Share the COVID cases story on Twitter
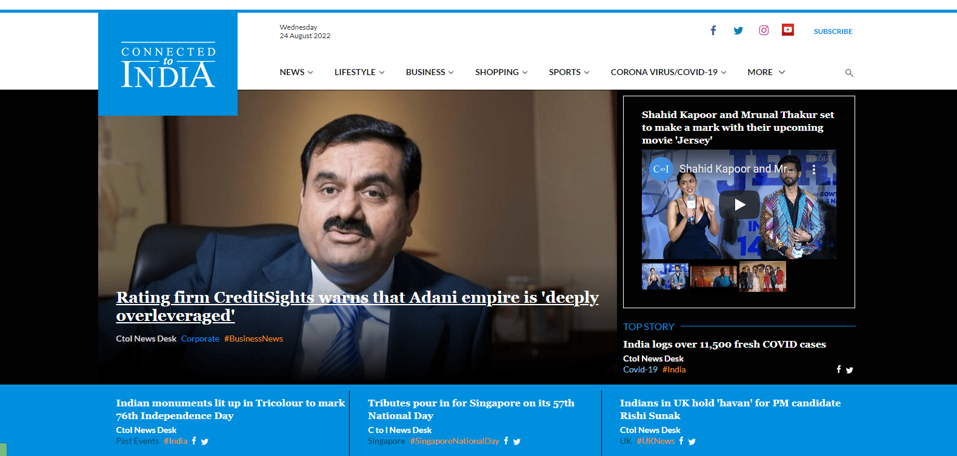Viewport: 957px width, 456px height. pyautogui.click(x=850, y=370)
